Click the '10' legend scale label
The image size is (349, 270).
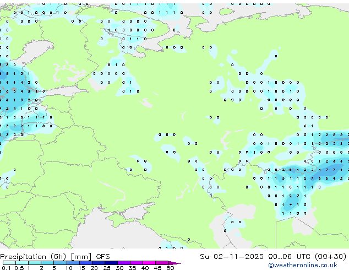[69, 268]
